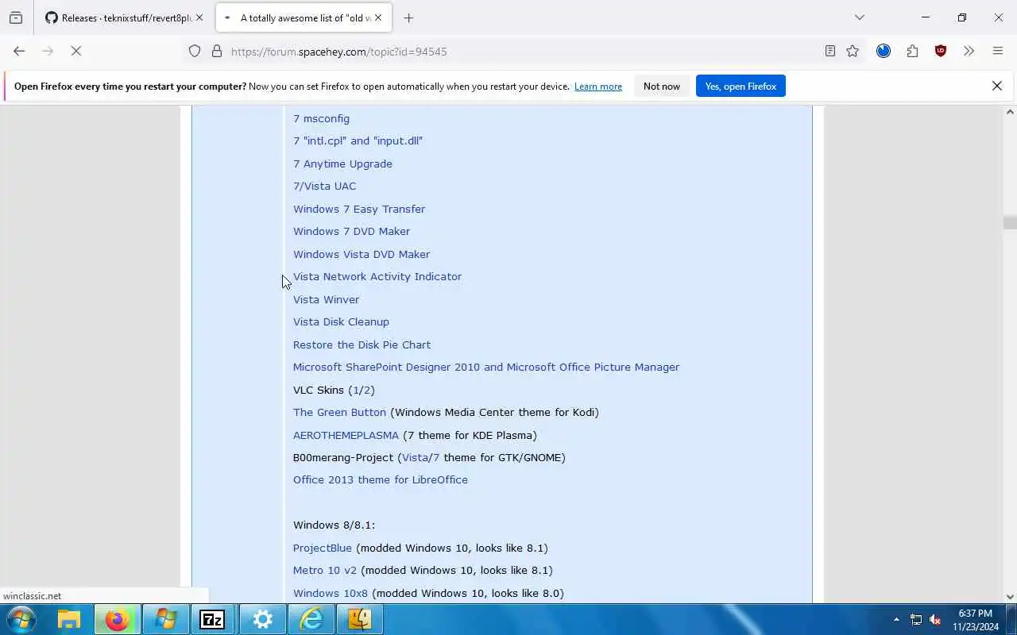Viewport: 1017px width, 635px height.
Task: Select the 'Windows 8/8.1:' heading text
Action: click(x=334, y=525)
